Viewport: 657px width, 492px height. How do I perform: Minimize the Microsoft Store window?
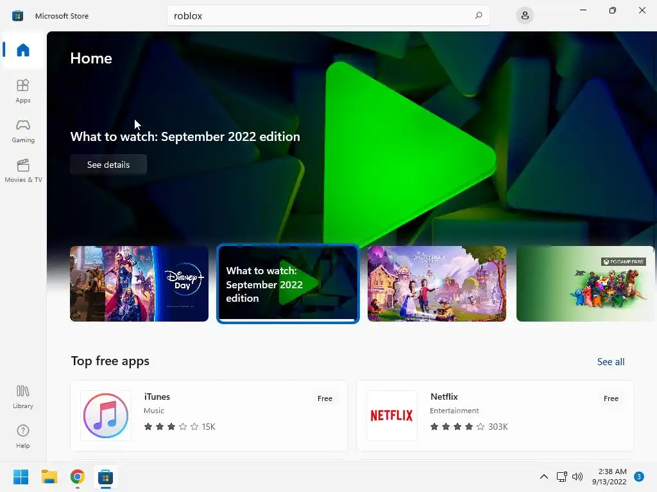pos(583,10)
